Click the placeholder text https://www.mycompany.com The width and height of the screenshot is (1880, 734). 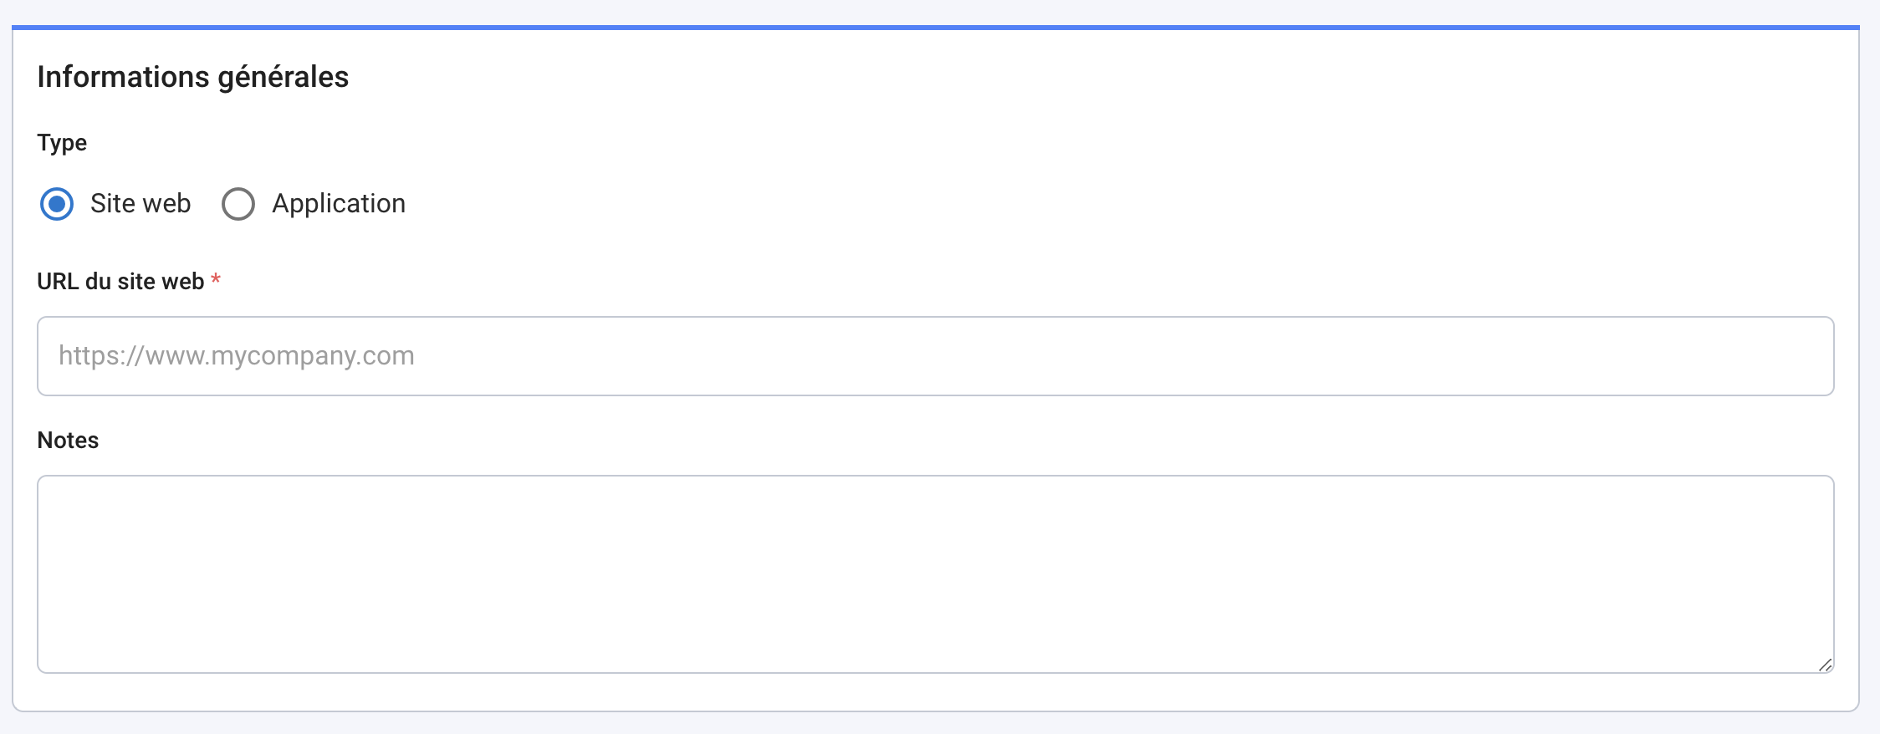click(235, 355)
